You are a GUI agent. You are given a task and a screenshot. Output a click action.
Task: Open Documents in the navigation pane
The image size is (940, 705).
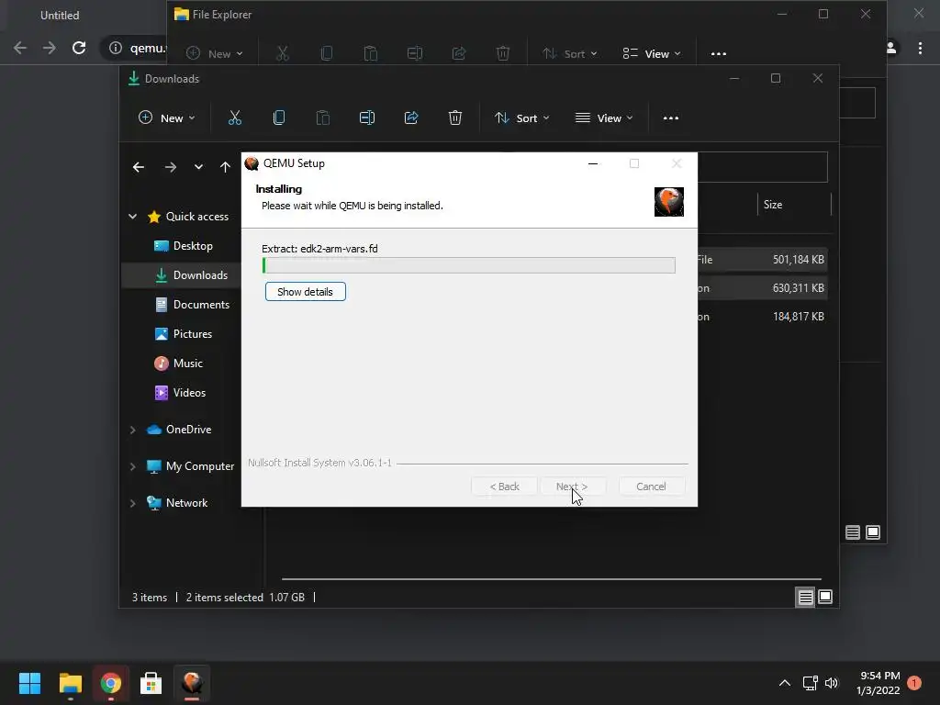click(192, 305)
